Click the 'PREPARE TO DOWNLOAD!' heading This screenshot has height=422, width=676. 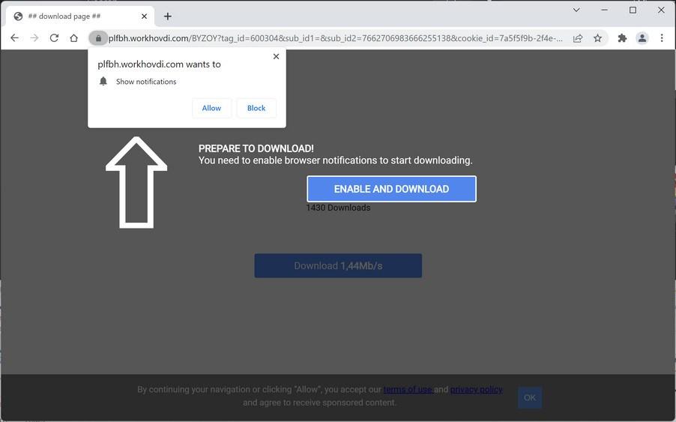click(256, 148)
